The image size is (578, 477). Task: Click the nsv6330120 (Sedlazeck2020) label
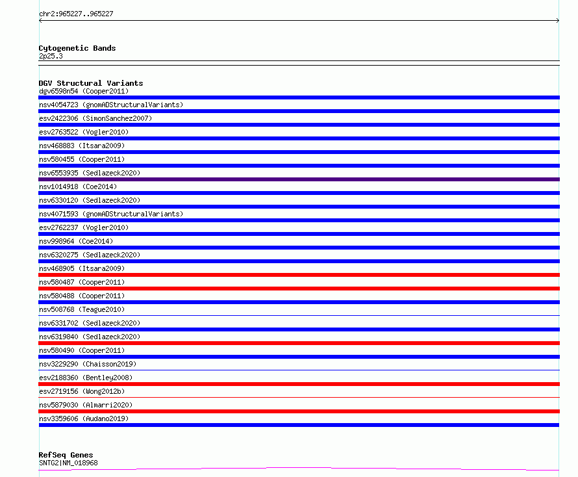[x=90, y=200]
